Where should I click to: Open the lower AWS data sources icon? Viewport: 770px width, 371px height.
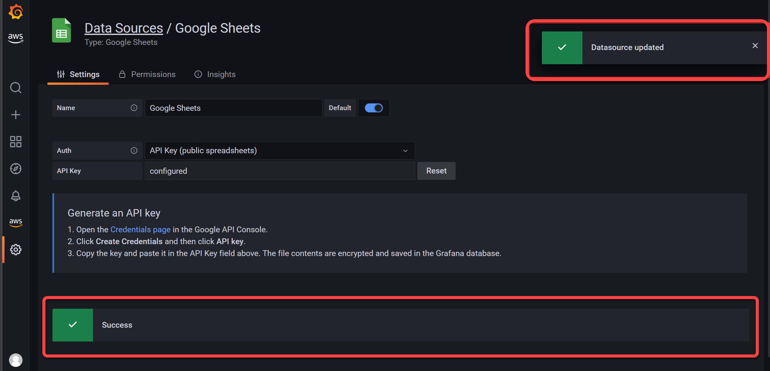[15, 222]
